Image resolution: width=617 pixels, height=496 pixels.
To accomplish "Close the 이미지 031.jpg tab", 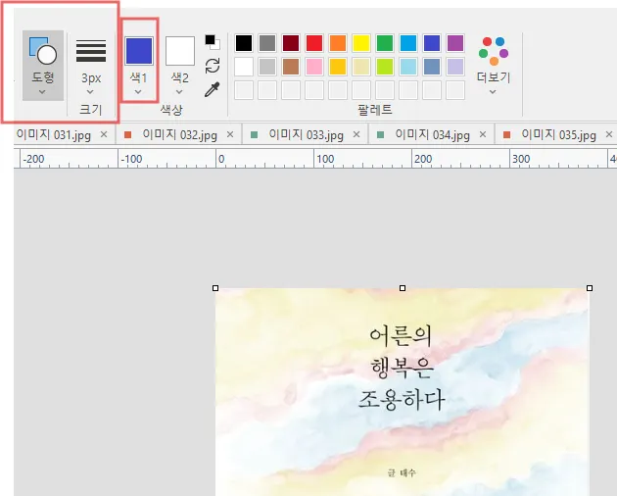I will click(104, 134).
